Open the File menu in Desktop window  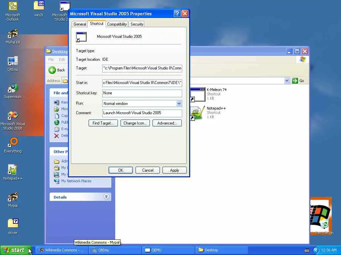pos(51,59)
